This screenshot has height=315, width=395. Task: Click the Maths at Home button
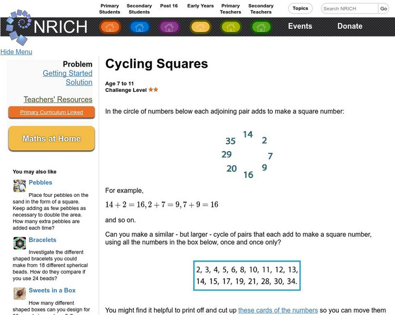point(52,139)
